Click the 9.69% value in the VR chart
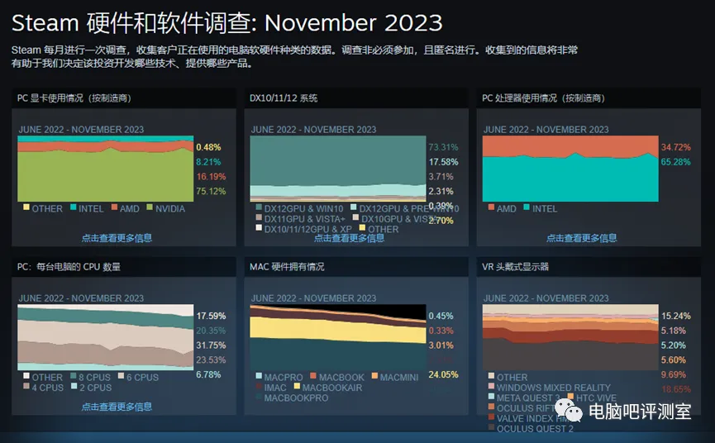715x443 pixels. point(674,374)
